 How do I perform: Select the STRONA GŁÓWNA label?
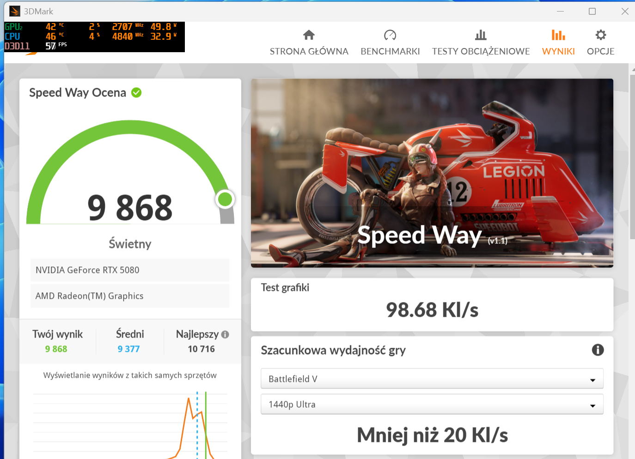point(309,51)
